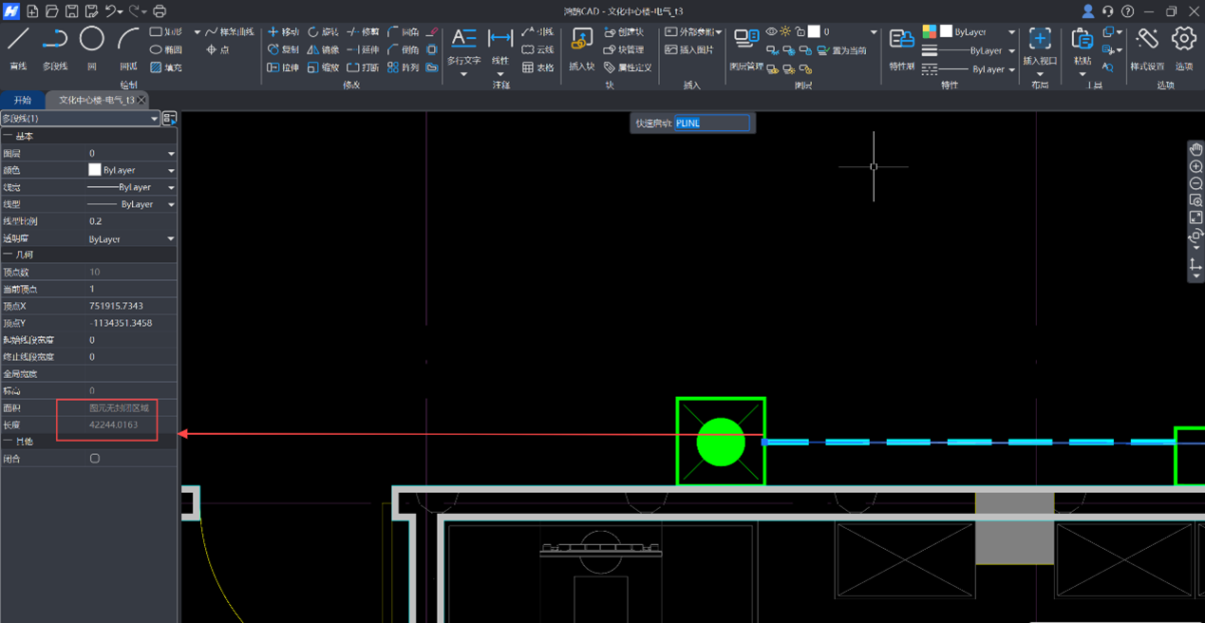Expand the 多行文字 dropdown arrow
Viewport: 1205px width, 623px height.
click(x=463, y=74)
